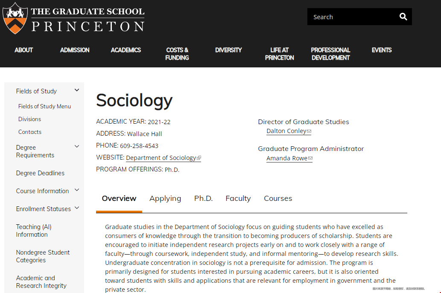Click the Princeton shield logo
This screenshot has height=293, width=441.
pyautogui.click(x=15, y=18)
